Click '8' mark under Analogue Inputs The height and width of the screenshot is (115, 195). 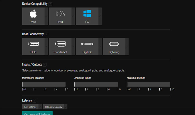point(119,89)
